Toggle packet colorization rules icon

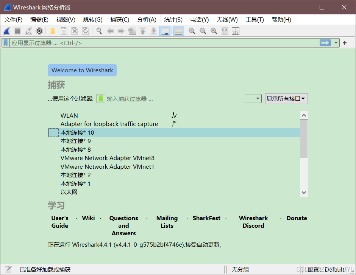179,31
